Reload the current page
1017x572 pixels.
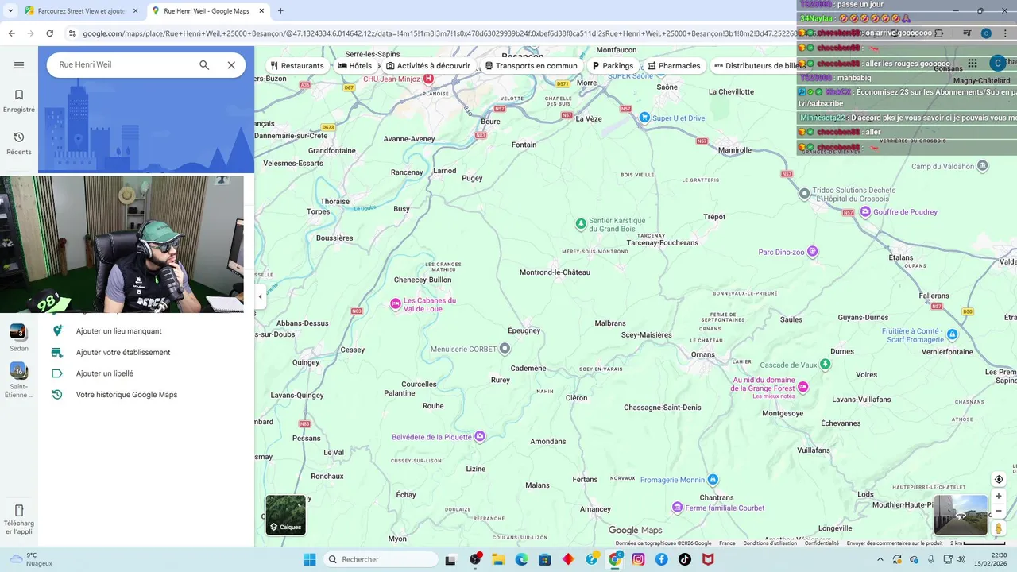49,33
